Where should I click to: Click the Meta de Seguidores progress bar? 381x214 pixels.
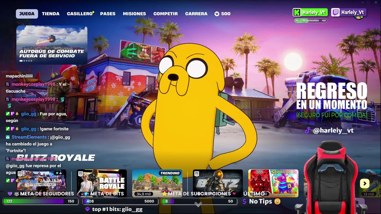pyautogui.click(x=40, y=201)
